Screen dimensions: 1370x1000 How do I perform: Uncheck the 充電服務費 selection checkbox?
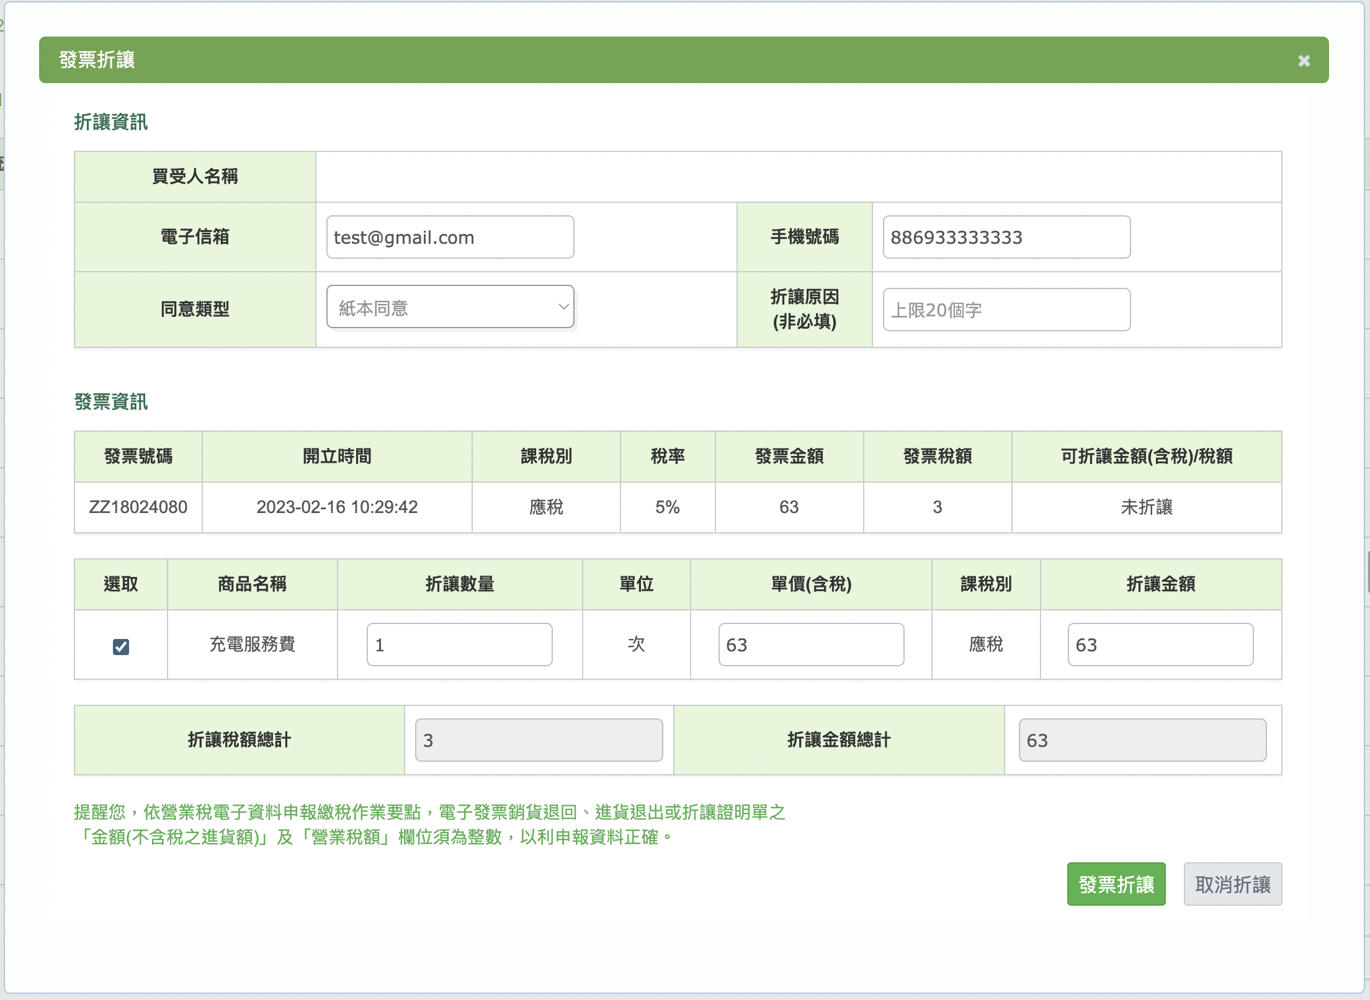(121, 646)
